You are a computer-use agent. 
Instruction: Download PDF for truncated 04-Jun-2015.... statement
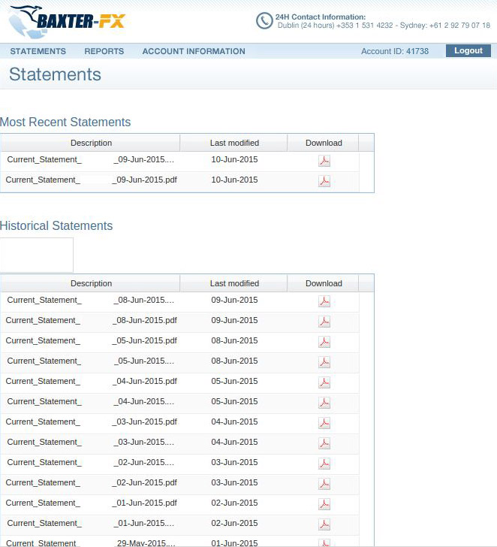pyautogui.click(x=324, y=403)
